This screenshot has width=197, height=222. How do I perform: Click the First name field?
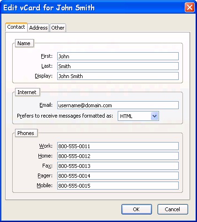click(x=118, y=56)
